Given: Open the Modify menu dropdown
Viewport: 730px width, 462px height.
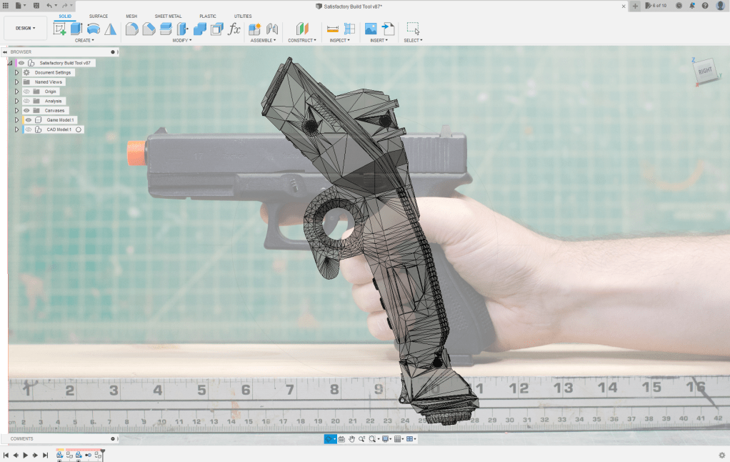Looking at the screenshot, I should click(182, 40).
